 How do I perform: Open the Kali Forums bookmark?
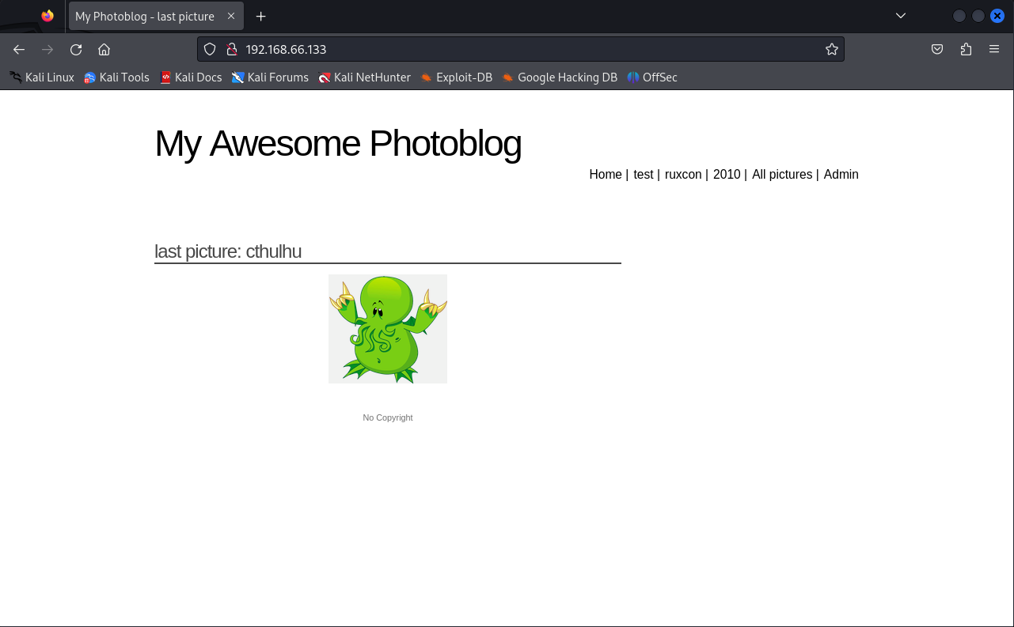point(270,77)
